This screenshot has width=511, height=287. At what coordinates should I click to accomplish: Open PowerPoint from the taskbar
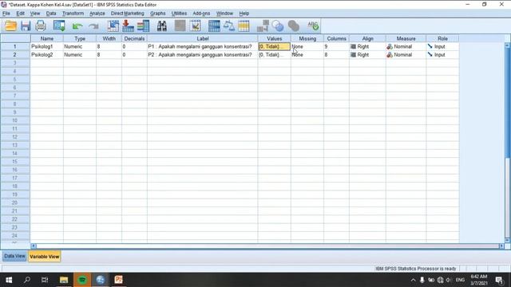[118, 280]
